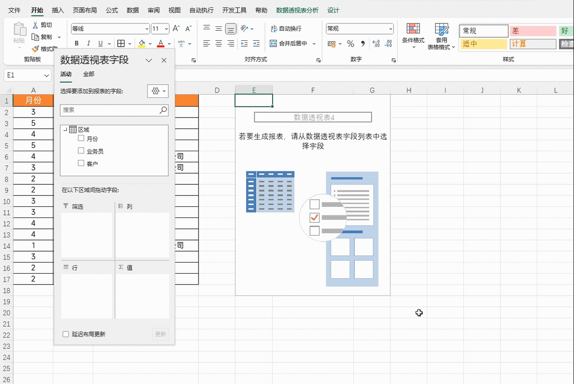Click Merge and Center 合并后居中
This screenshot has width=574, height=384.
[x=288, y=44]
